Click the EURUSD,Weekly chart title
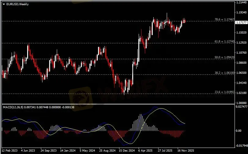248x154 pixels. [16, 4]
